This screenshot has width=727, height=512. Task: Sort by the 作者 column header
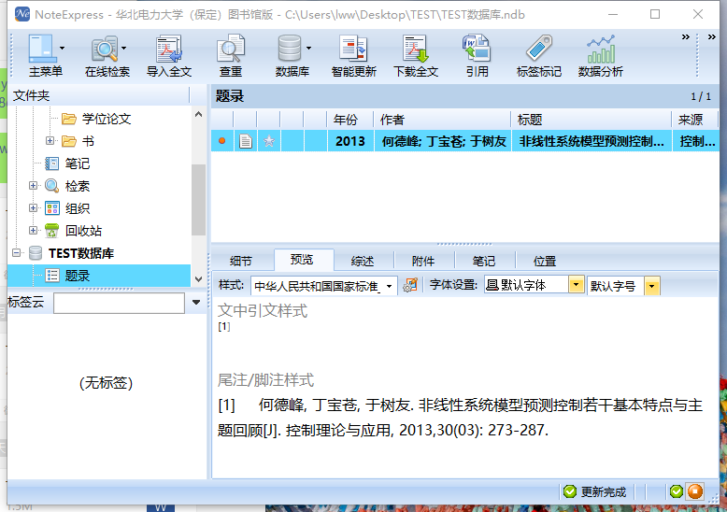click(442, 120)
